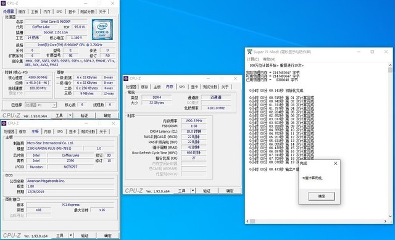The image size is (395, 240).
Task: Open the 内存 tab in the processor CPU-Z window
Action: 47,12
